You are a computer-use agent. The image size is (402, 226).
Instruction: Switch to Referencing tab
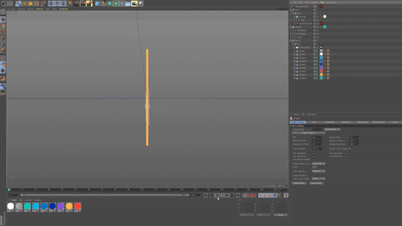point(362,122)
